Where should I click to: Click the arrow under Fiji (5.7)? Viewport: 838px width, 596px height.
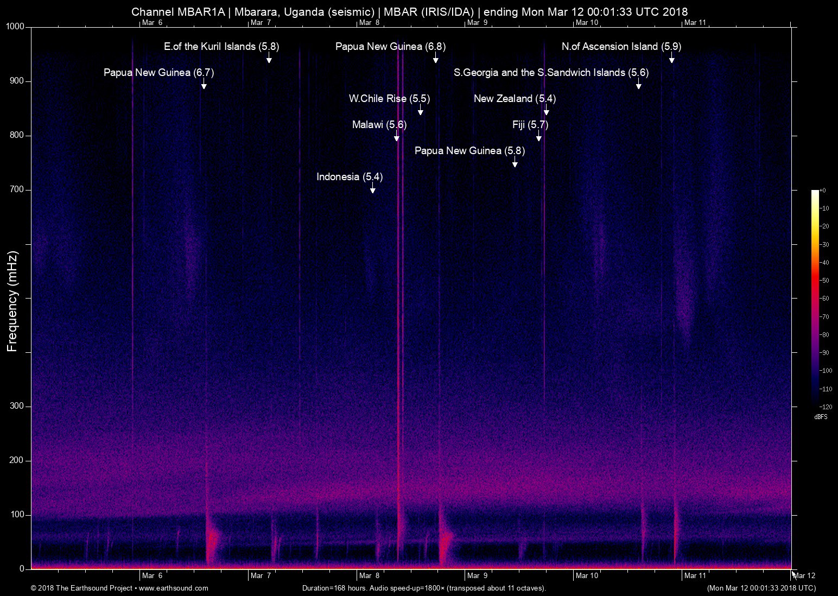tap(538, 136)
